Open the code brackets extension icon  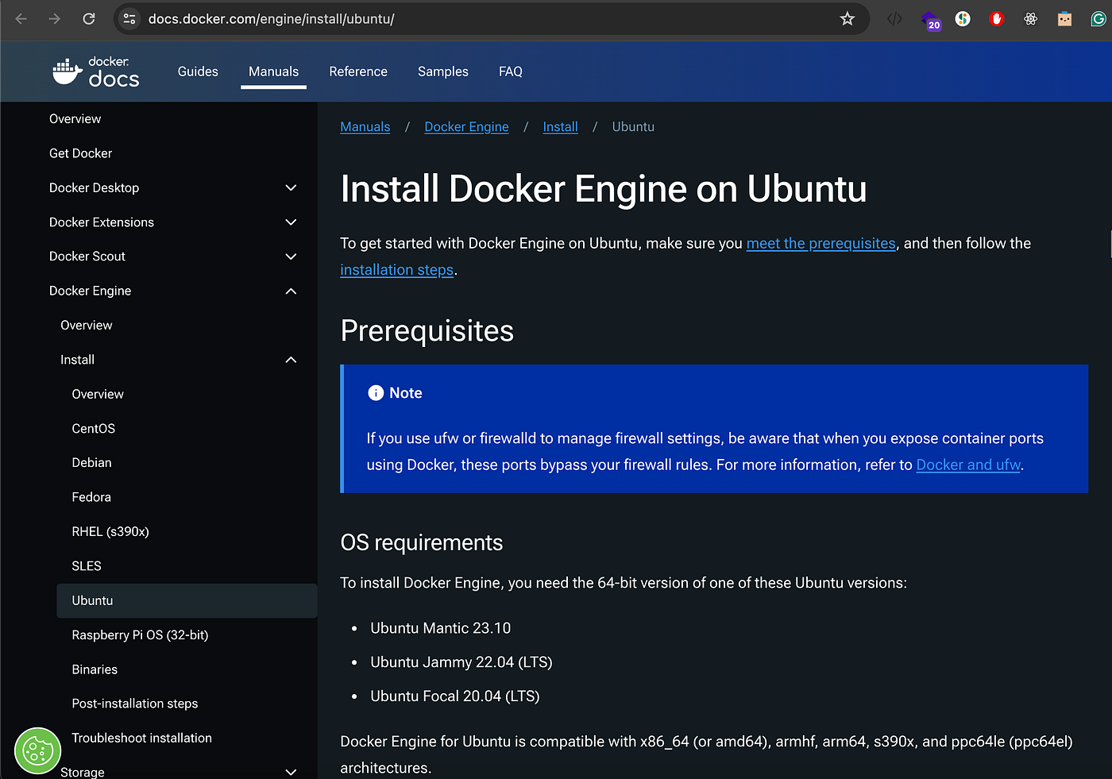point(894,18)
